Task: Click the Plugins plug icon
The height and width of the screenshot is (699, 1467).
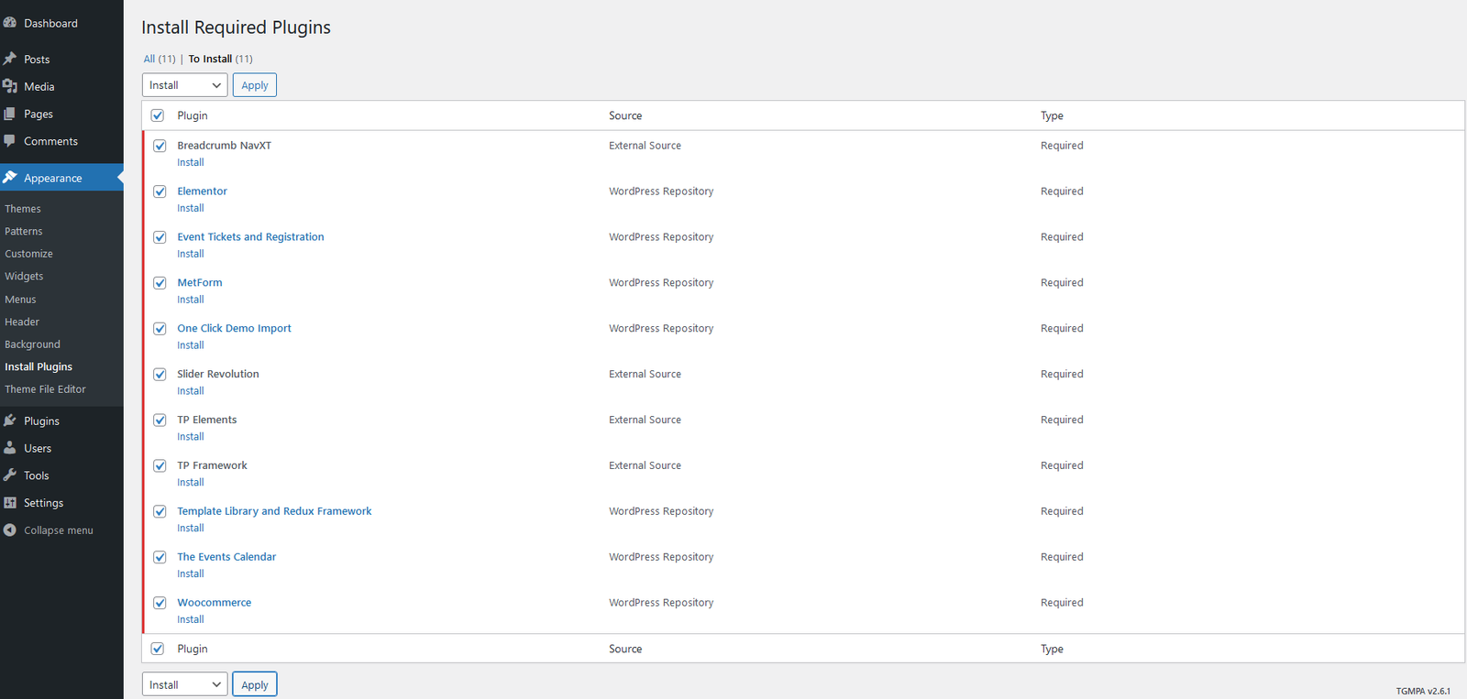Action: coord(10,420)
